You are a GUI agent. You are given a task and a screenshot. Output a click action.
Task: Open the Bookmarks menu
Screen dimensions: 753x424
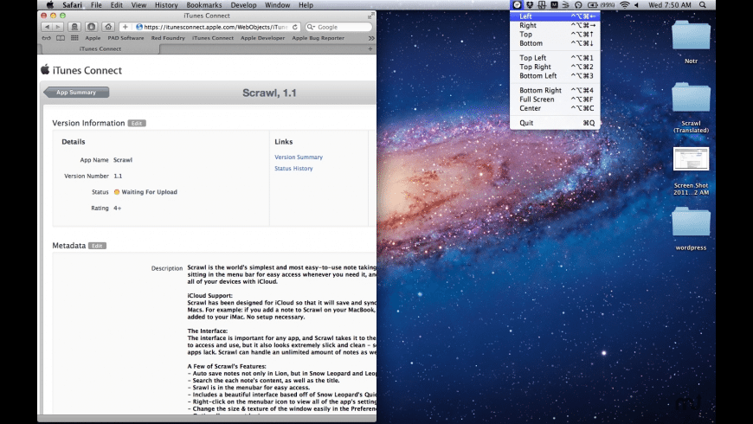[x=204, y=5]
